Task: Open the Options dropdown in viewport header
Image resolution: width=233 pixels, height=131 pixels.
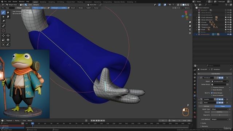Action: click(188, 8)
